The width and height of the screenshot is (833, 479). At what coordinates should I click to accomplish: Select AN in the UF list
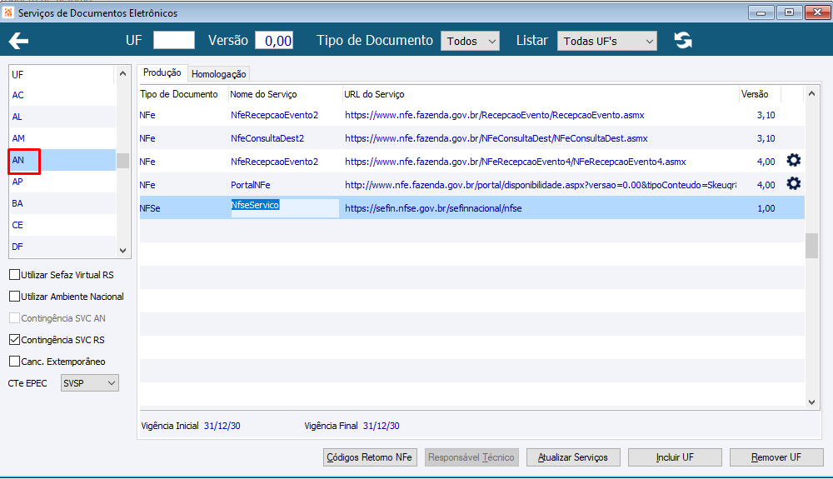62,160
